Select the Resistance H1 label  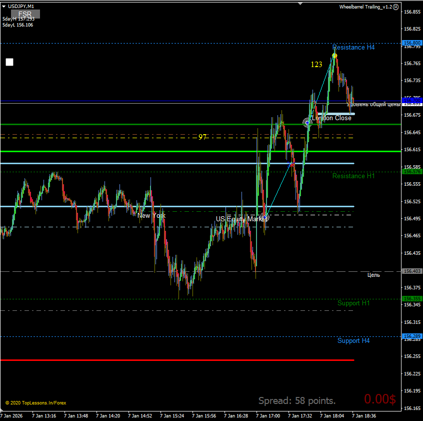[353, 176]
